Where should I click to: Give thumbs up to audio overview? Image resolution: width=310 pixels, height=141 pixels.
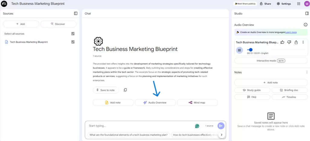tap(282, 42)
